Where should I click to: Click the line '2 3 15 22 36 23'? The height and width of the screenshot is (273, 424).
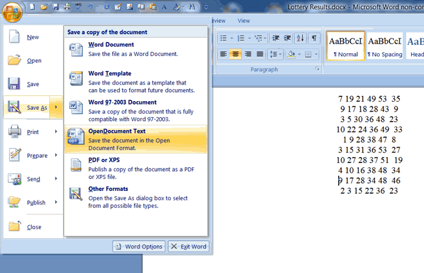(x=369, y=191)
